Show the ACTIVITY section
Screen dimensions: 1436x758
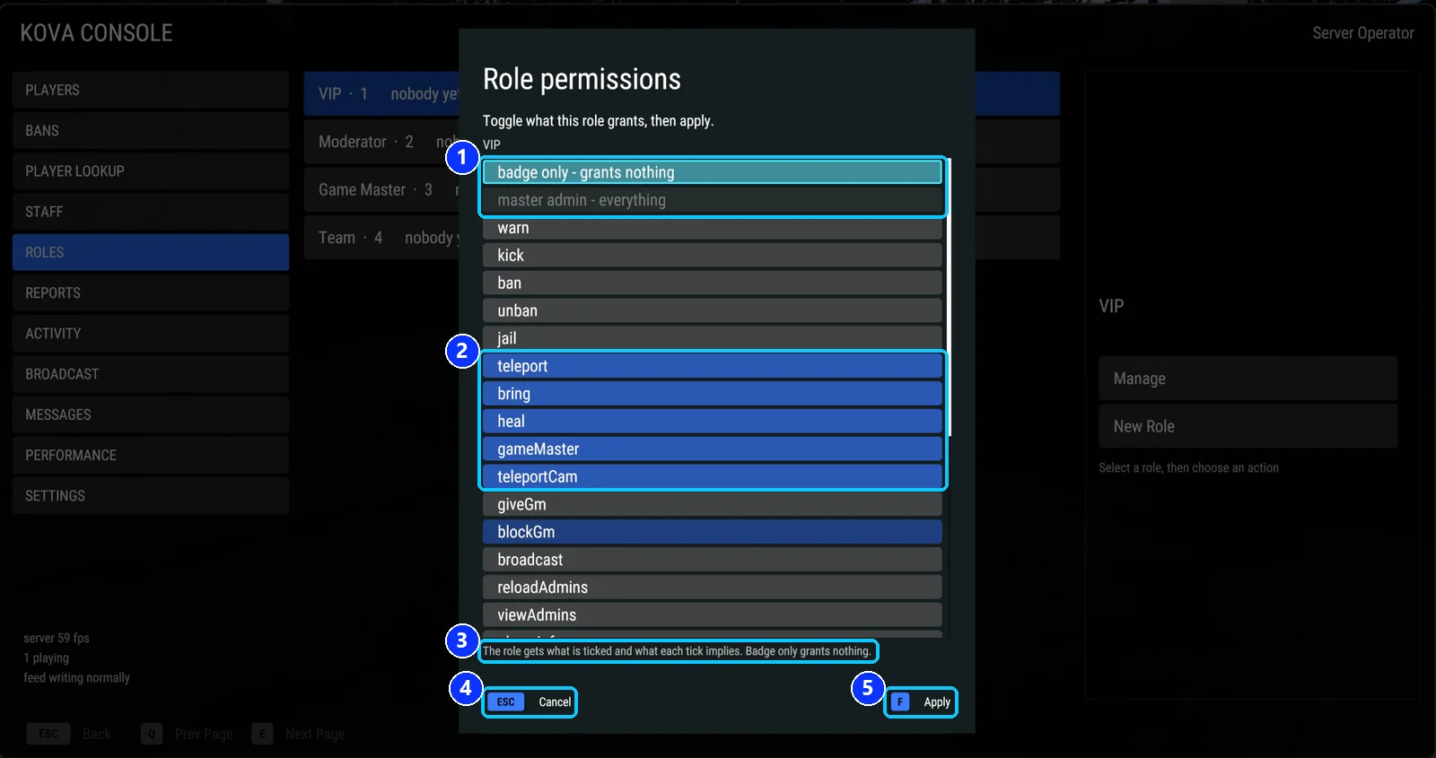pyautogui.click(x=151, y=334)
